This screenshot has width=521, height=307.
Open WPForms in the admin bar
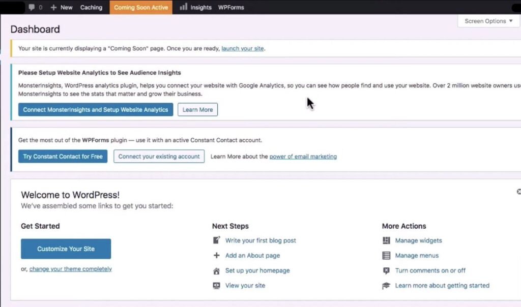point(231,7)
